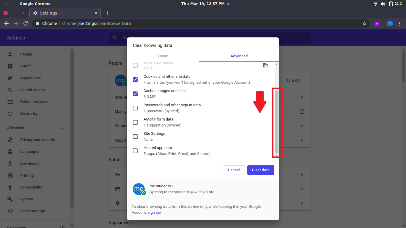Open Accessibility settings in sidebar
The width and height of the screenshot is (406, 228).
click(31, 187)
